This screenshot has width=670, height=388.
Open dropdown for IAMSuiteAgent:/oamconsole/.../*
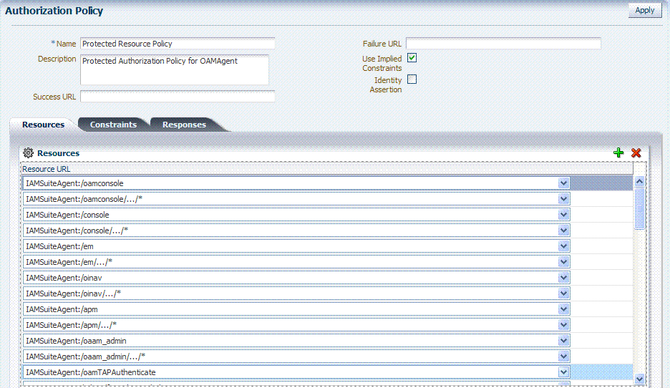click(563, 199)
